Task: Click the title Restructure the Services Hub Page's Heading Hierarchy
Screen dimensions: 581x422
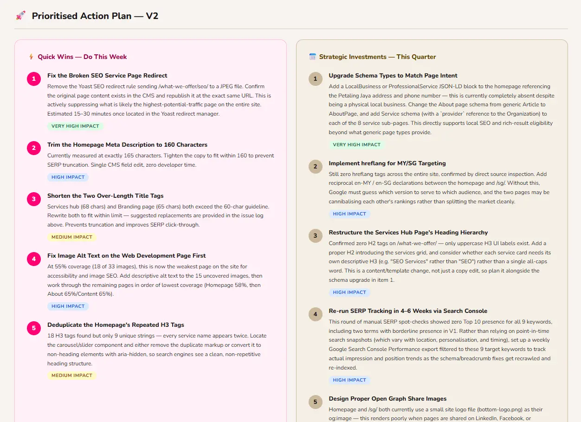Action: pyautogui.click(x=408, y=232)
